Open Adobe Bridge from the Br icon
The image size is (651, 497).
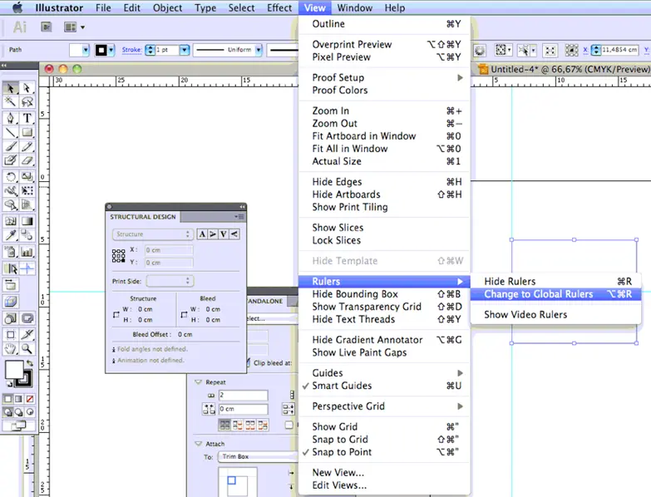(47, 27)
